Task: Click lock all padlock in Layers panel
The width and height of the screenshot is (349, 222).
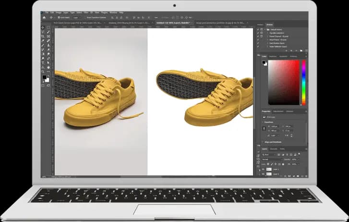Action: [283, 164]
